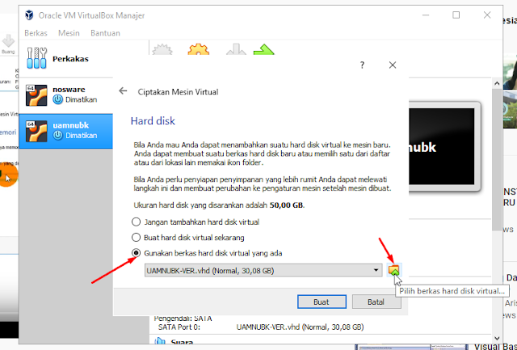Select Gunakan berkas hard disk virtual yang ada
The height and width of the screenshot is (350, 517).
tap(207, 253)
